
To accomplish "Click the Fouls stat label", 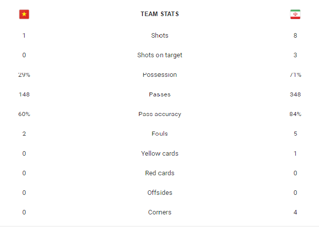I will 159,134.
